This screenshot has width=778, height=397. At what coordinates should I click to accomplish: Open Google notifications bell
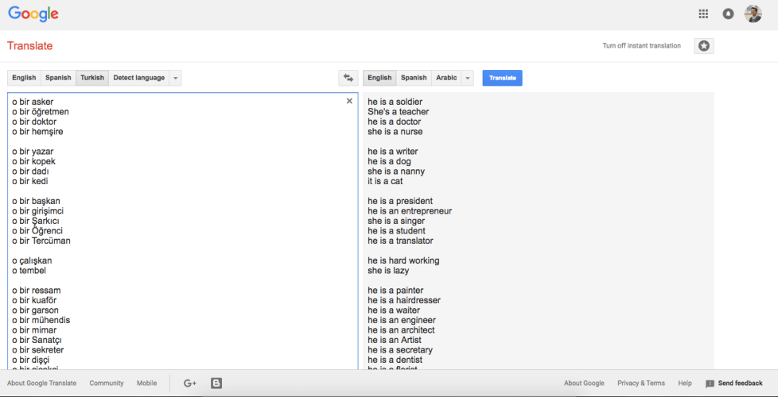(x=728, y=13)
